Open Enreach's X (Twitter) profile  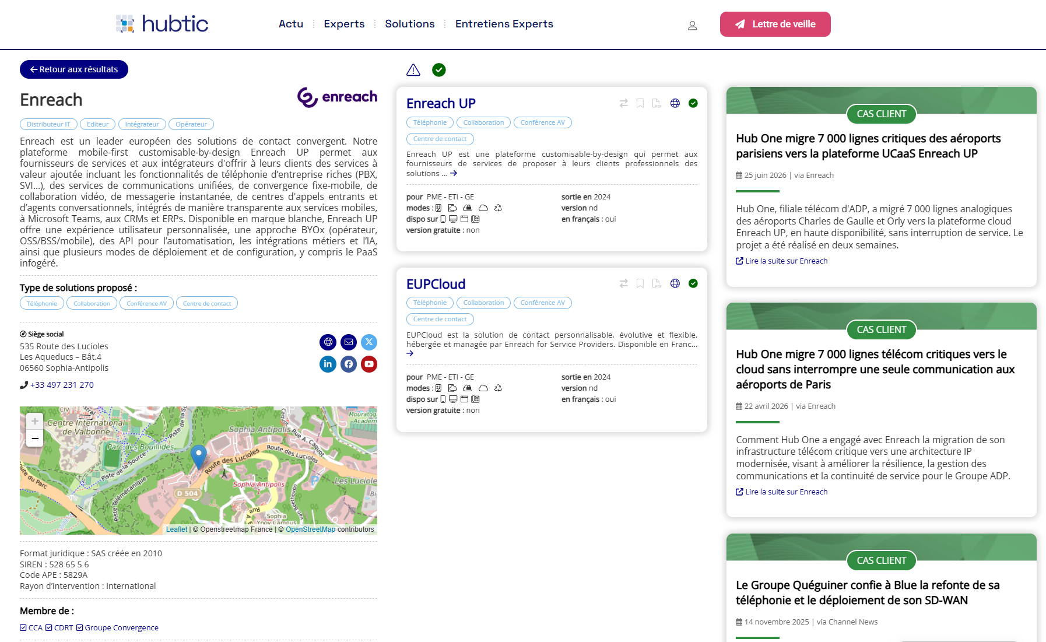tap(369, 342)
